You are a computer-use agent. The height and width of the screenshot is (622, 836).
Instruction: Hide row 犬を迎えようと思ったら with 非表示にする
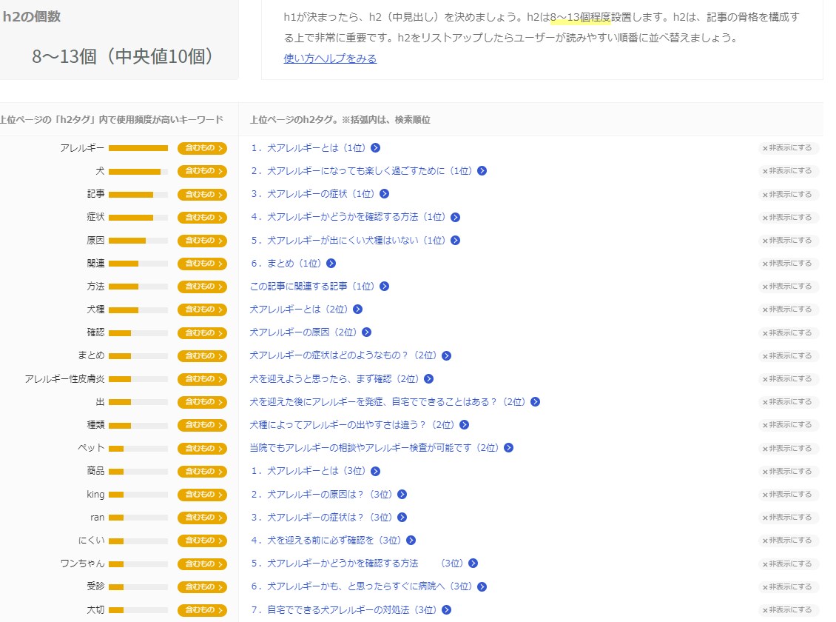[787, 378]
